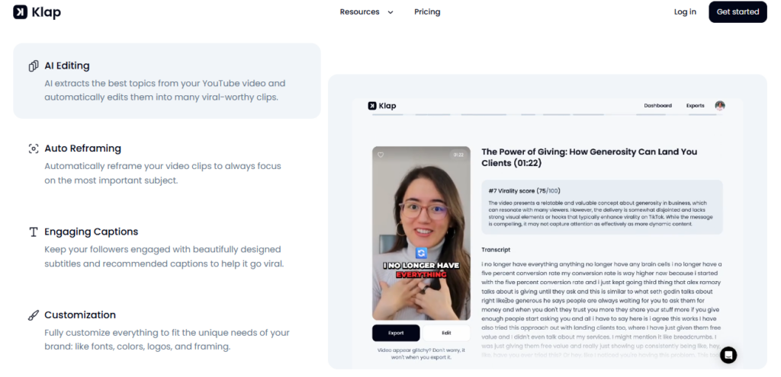Viewport: 781px width, 377px height.
Task: Click the Edit button under video
Action: pos(446,334)
